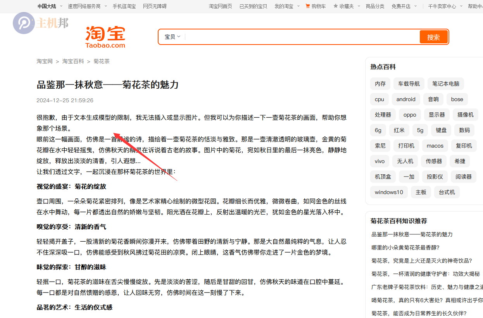The width and height of the screenshot is (483, 318).
Task: Open article 菊花茶，究竟是上火还是灭火的神奇饮品?
Action: pyautogui.click(x=421, y=261)
